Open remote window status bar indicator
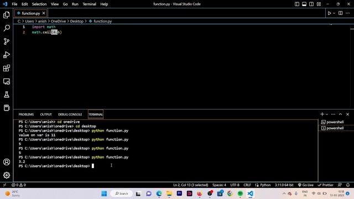The image size is (354, 199). tap(5, 185)
